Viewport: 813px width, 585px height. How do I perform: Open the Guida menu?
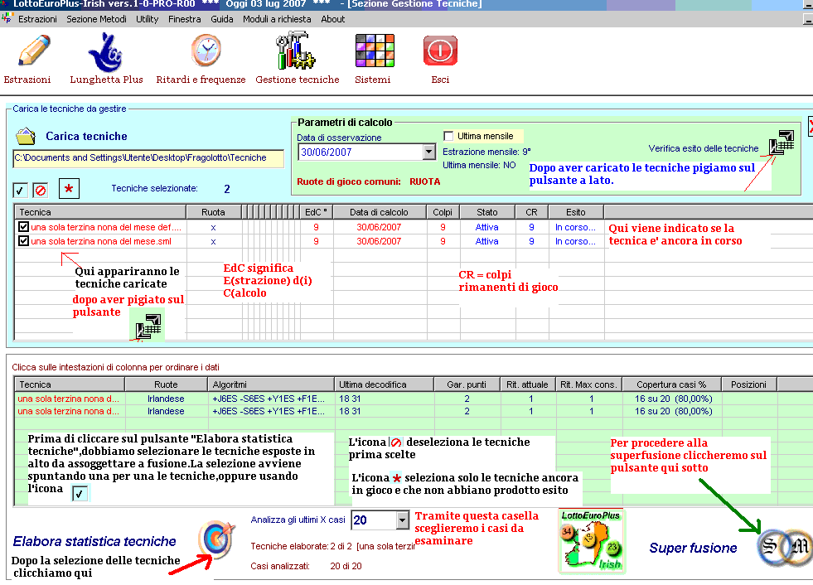coord(222,19)
